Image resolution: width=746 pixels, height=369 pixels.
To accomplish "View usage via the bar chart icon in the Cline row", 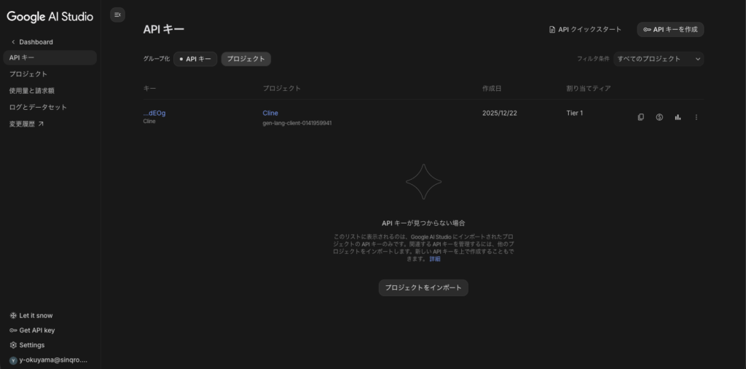I will tap(678, 117).
